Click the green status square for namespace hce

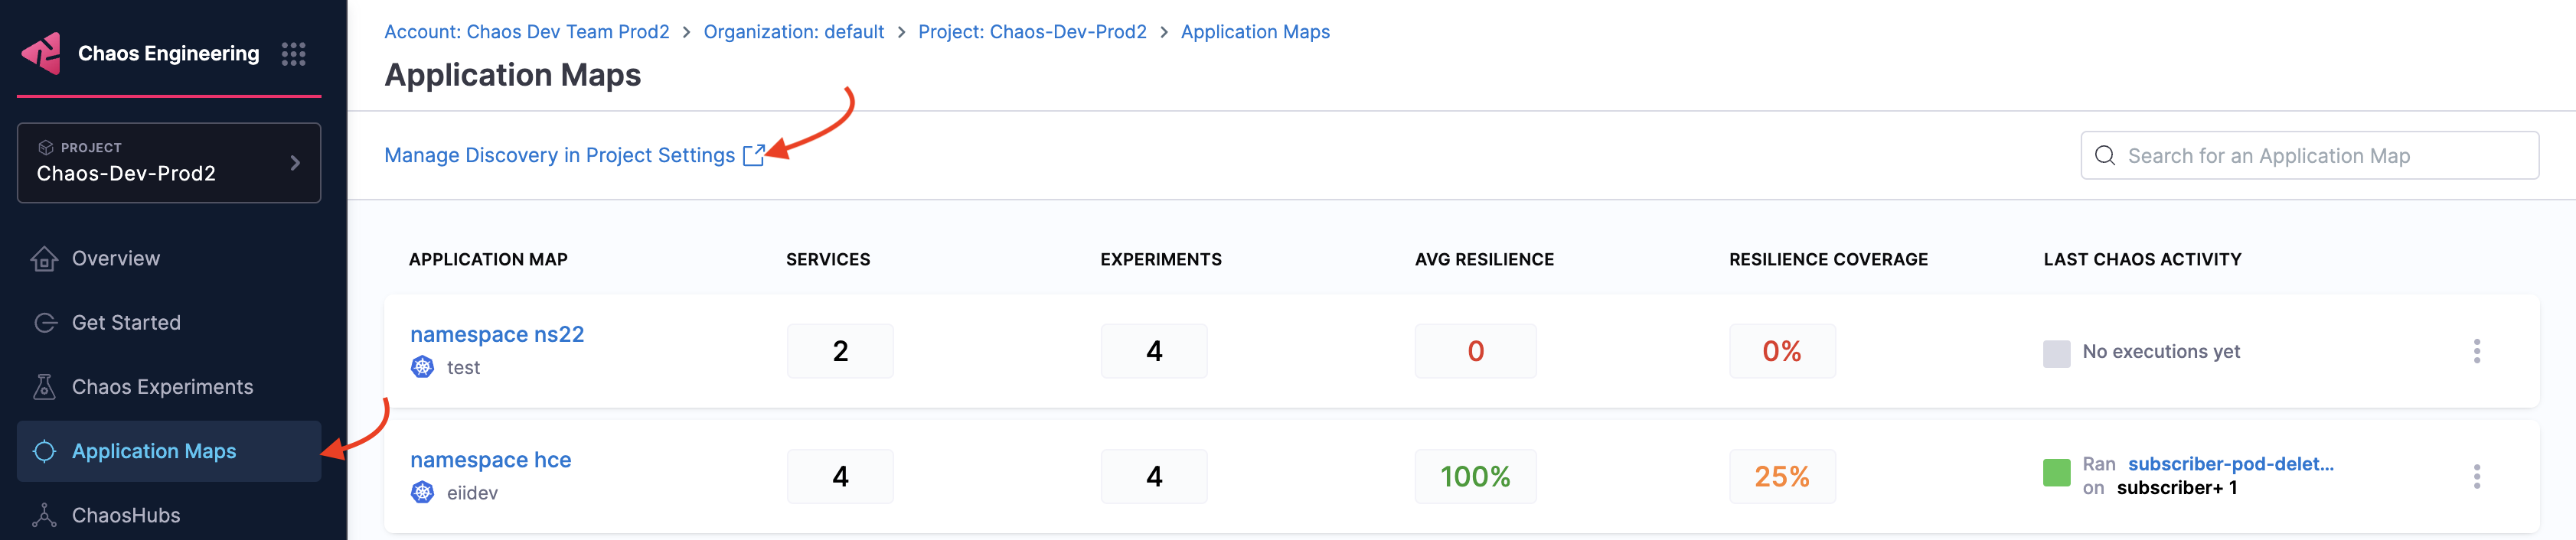click(2056, 473)
